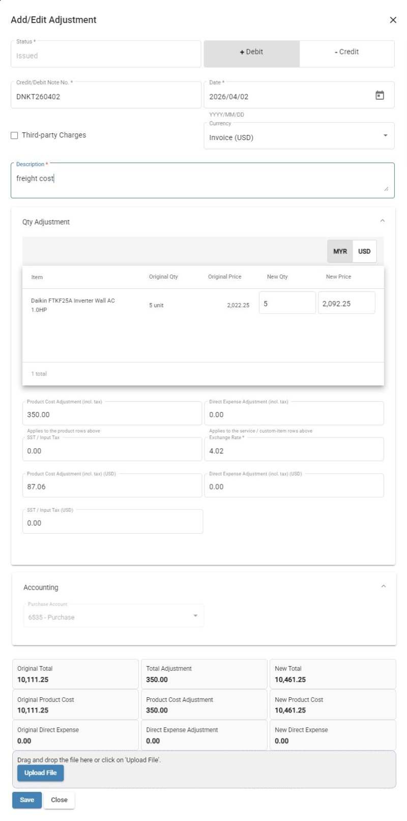Edit the New Price field

point(346,303)
